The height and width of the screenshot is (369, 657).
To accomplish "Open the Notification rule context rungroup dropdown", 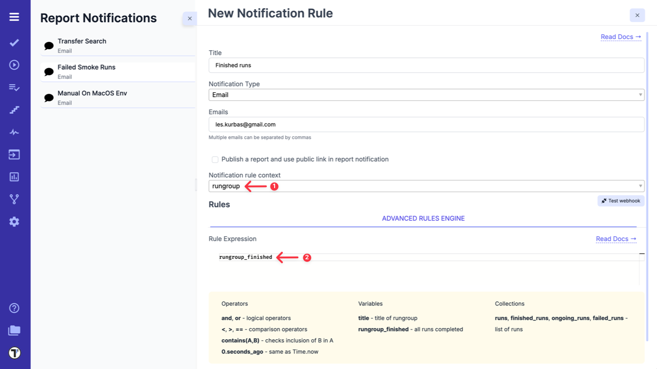I will click(x=426, y=186).
